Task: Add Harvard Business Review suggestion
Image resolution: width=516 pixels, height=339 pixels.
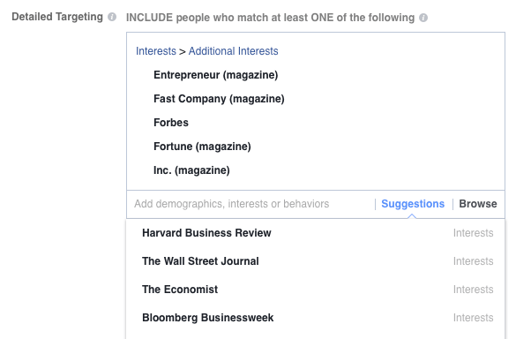Action: (315, 233)
